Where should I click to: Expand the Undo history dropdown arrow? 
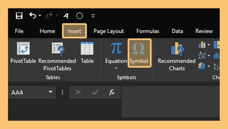pos(40,15)
